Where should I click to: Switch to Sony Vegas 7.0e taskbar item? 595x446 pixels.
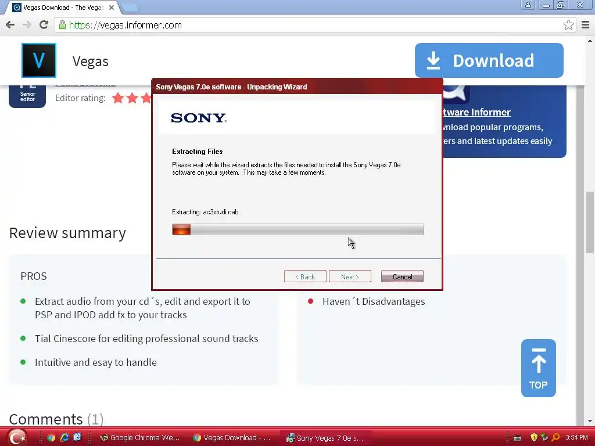tap(325, 438)
